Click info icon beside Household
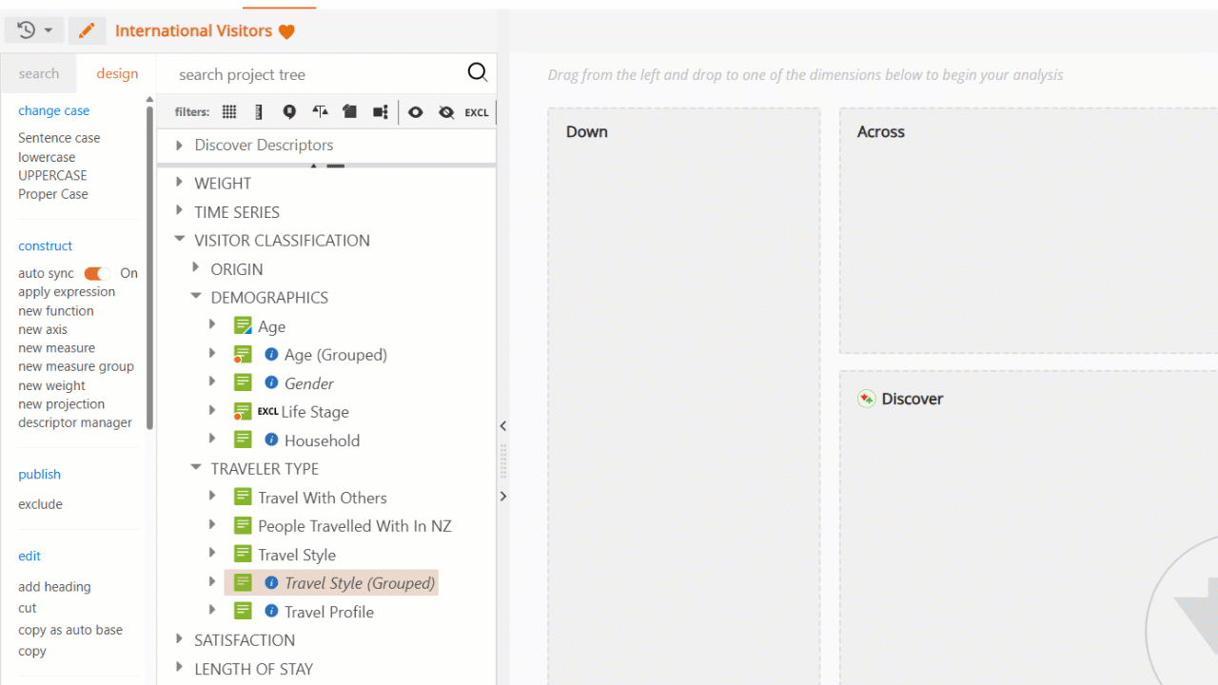The height and width of the screenshot is (685, 1218). pos(271,440)
